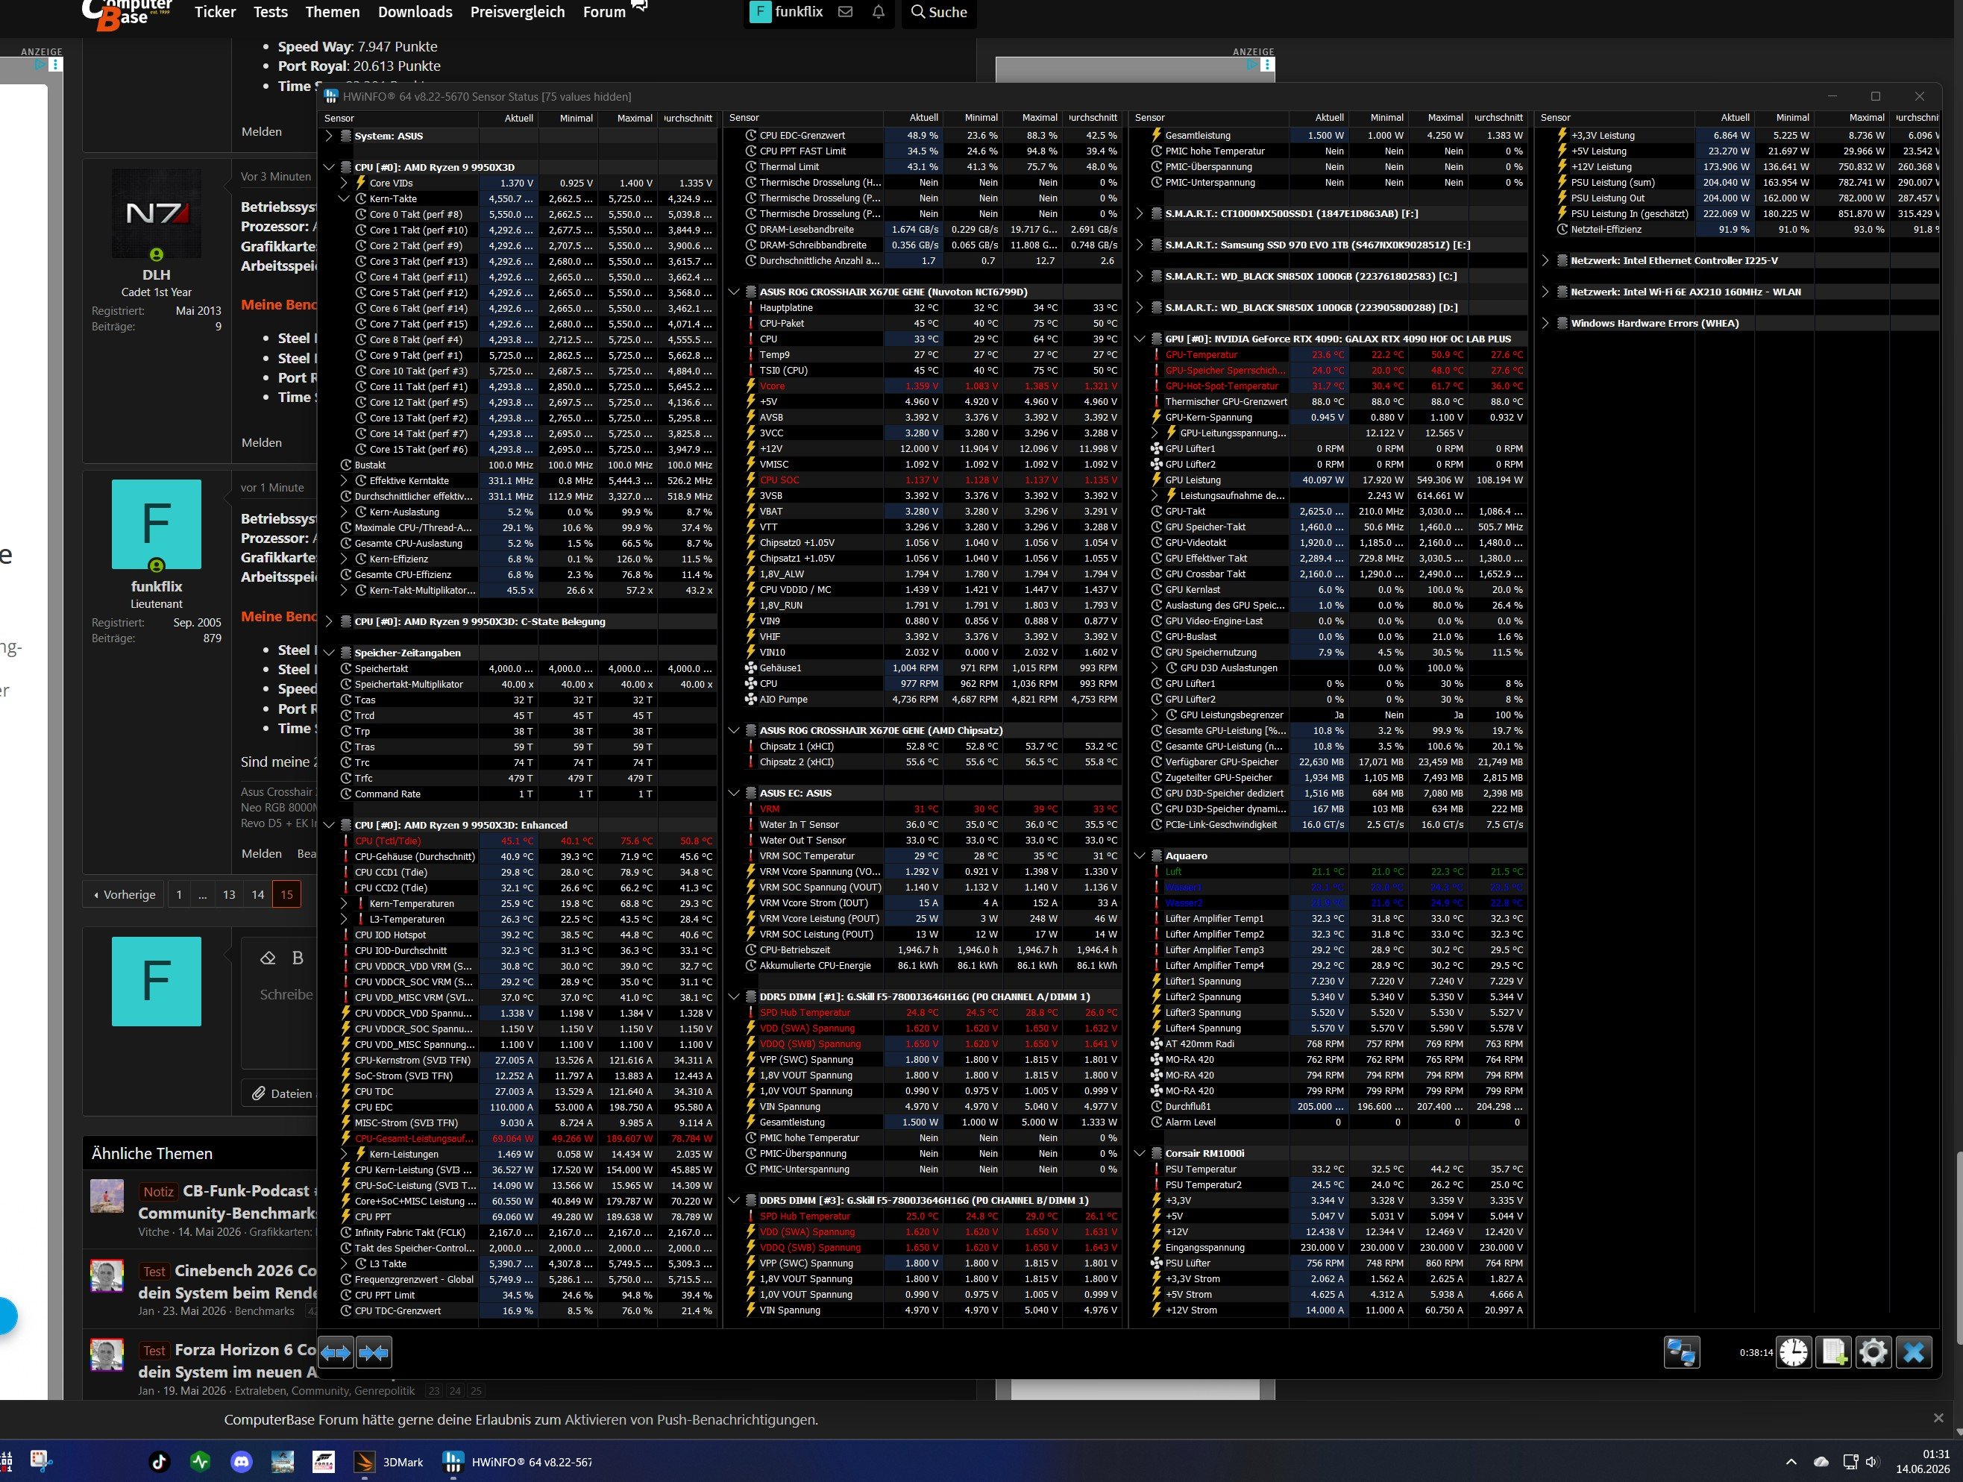
Task: Open Forza Horizon taskbar icon
Action: (x=323, y=1462)
